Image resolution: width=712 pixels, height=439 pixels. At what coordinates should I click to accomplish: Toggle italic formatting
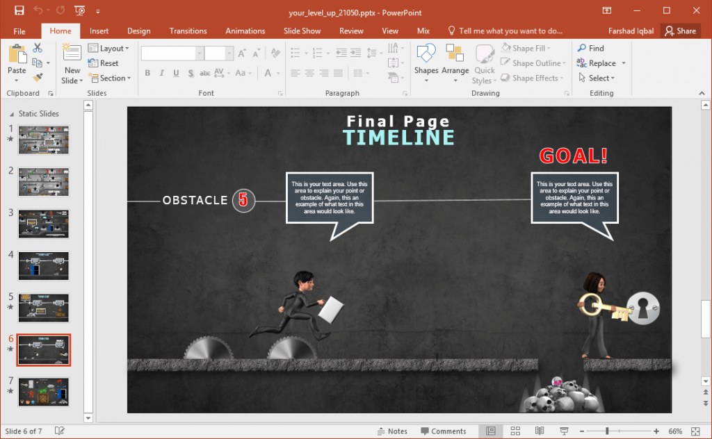(160, 73)
